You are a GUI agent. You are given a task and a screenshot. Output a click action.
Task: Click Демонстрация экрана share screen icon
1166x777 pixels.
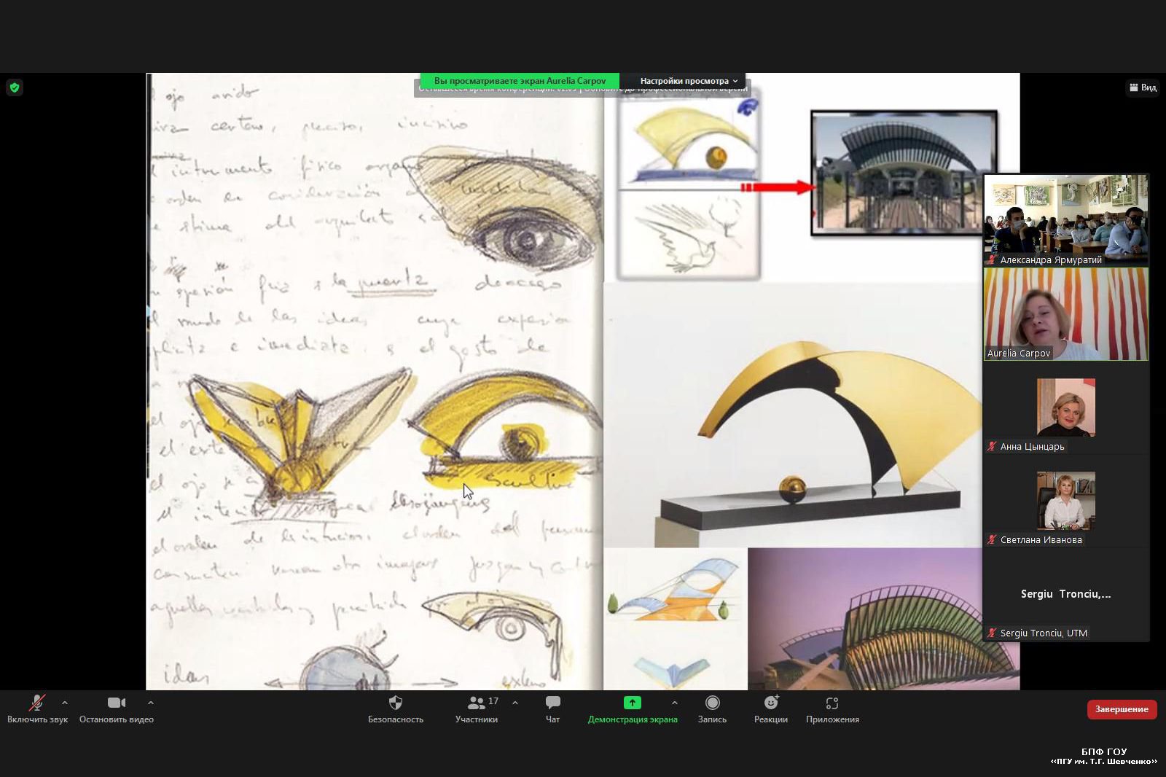[633, 703]
